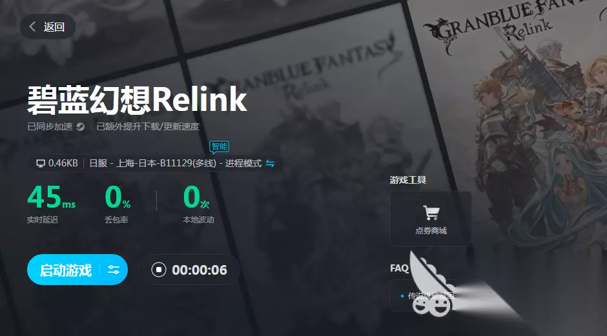Click the monitor icon beside 0.46KB
Screen dimensions: 607x336
[x=40, y=164]
